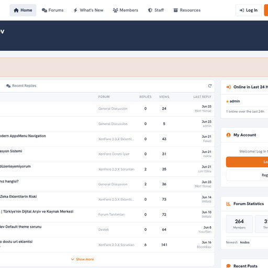268x268 pixels.
Task: Click the star icon beside admin
Action: (227, 102)
